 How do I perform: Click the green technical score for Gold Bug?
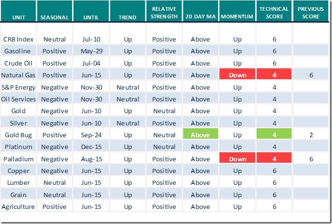click(274, 135)
